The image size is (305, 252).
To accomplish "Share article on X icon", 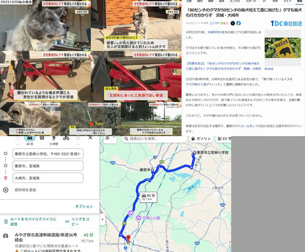I will pos(232,23).
